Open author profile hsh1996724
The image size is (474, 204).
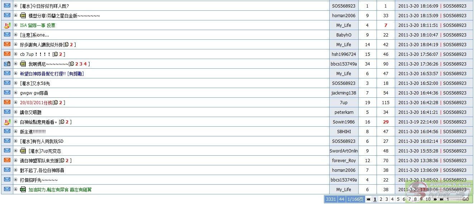(344, 54)
